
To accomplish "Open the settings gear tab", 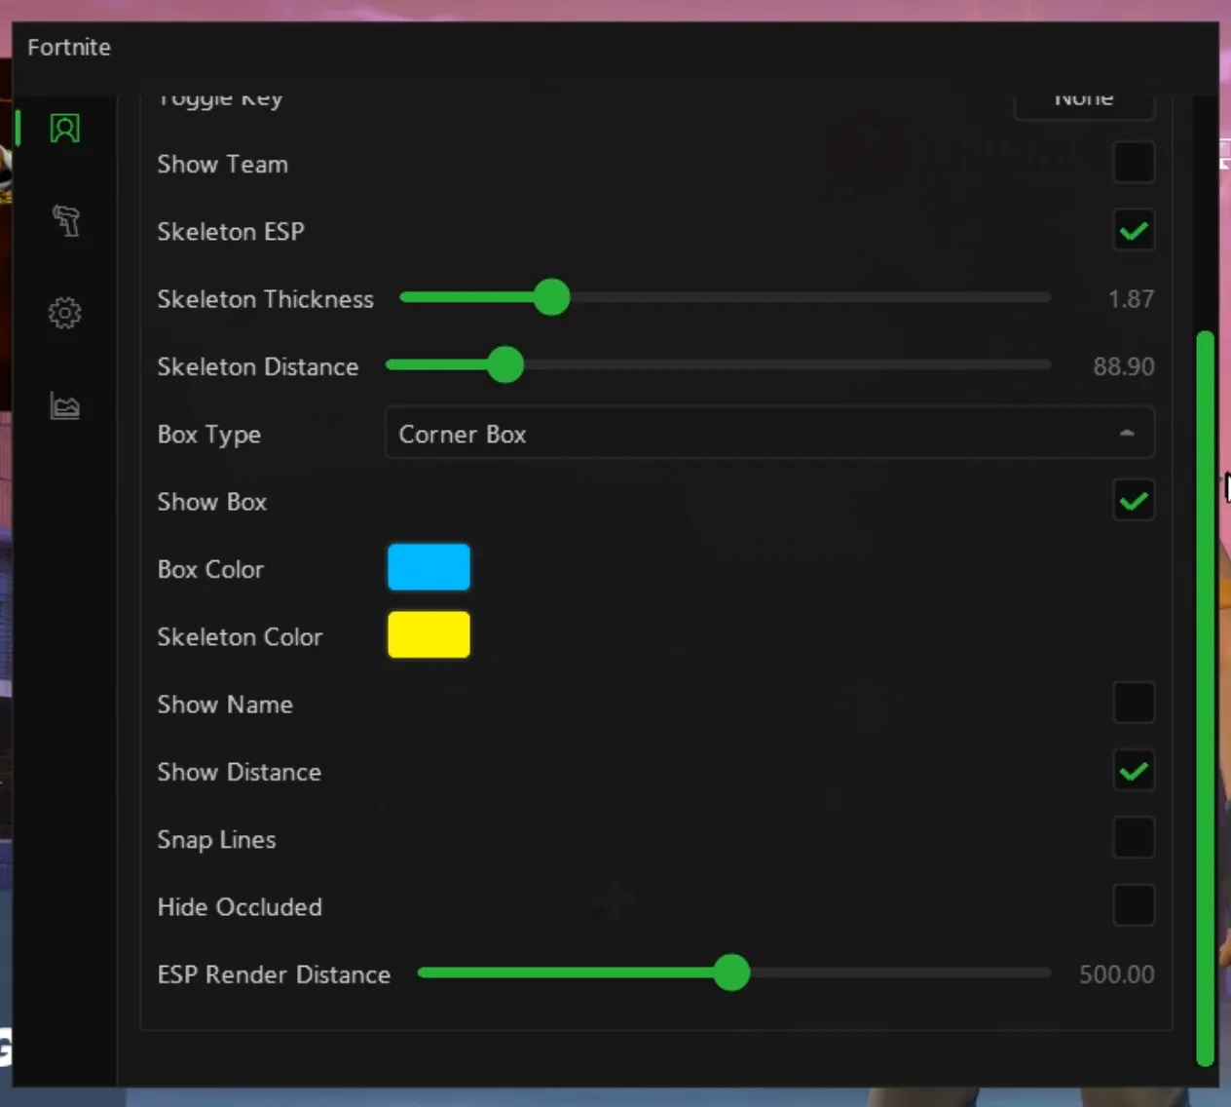I will point(65,313).
